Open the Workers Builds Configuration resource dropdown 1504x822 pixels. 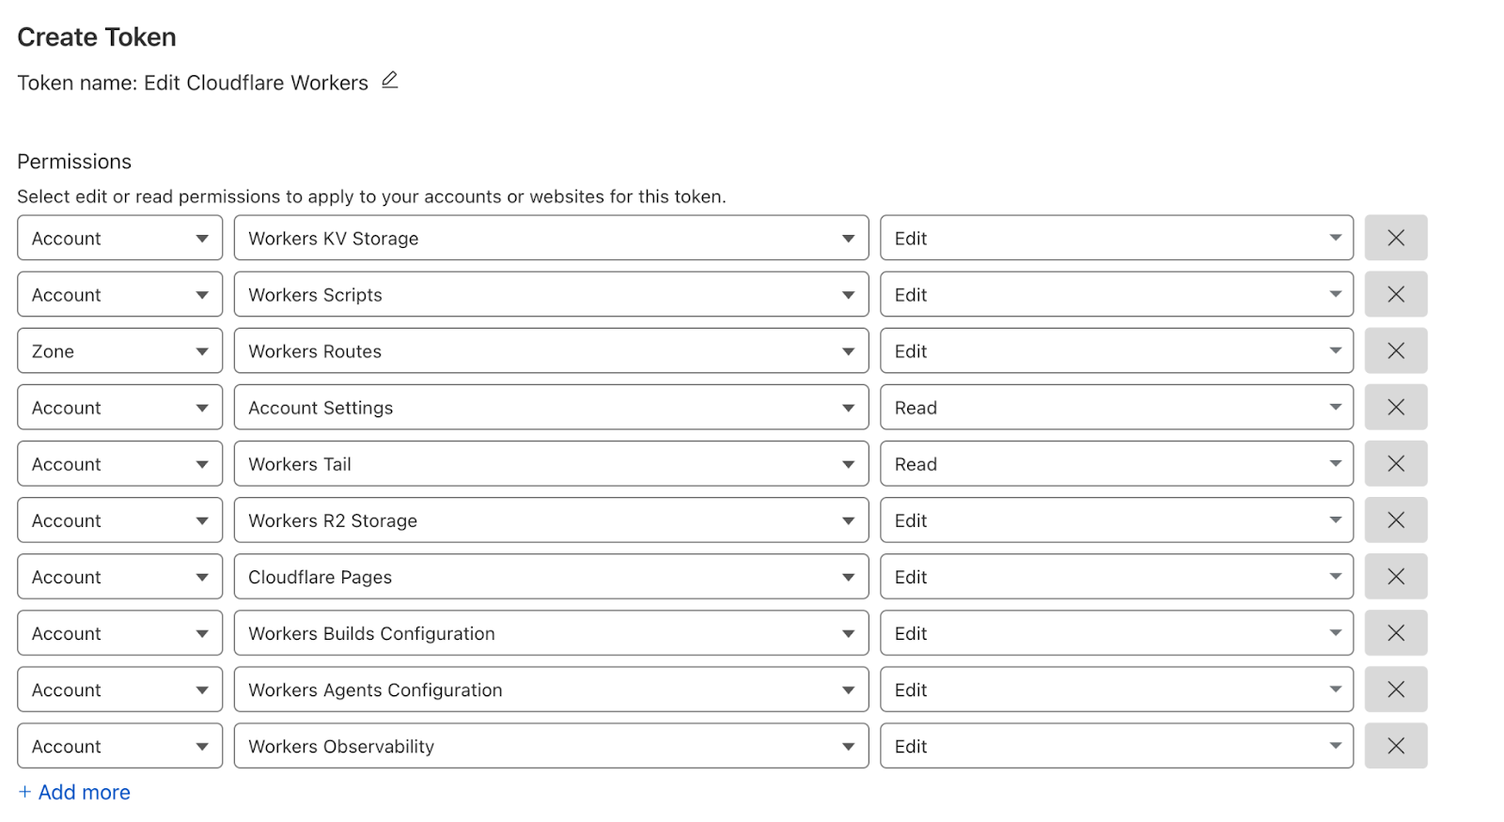[x=550, y=632]
